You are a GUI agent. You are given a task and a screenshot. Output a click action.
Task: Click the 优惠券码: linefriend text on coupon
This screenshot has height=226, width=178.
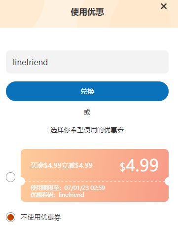click(57, 195)
